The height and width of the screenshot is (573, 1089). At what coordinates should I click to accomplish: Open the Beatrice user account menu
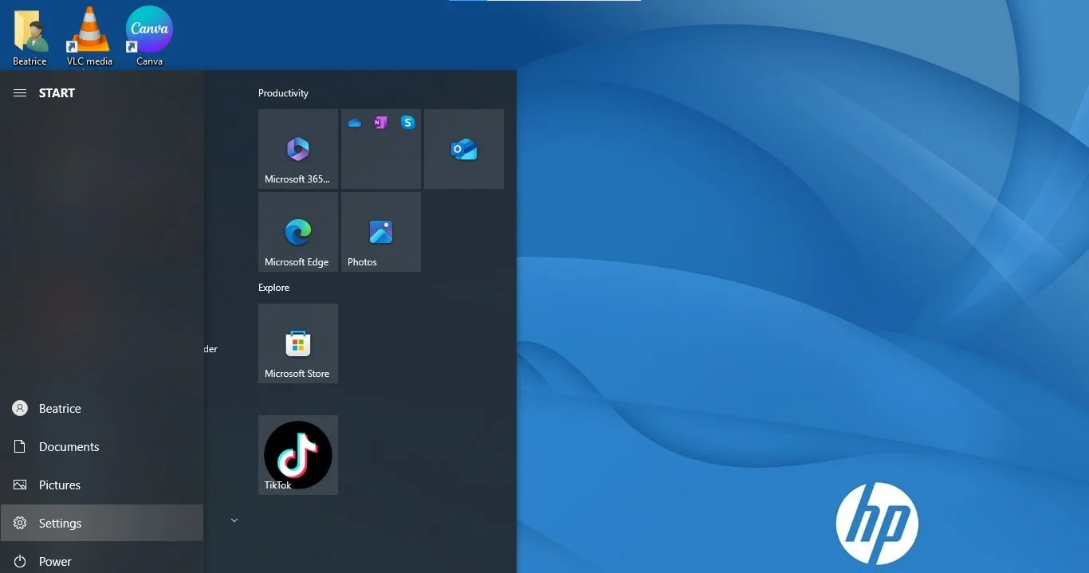(102, 408)
